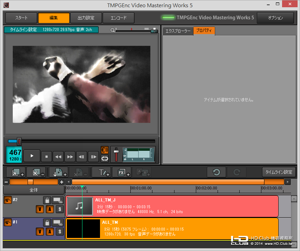This screenshot has height=251, width=300.
Task: Select the ALL_TM video clip
Action: click(172, 229)
